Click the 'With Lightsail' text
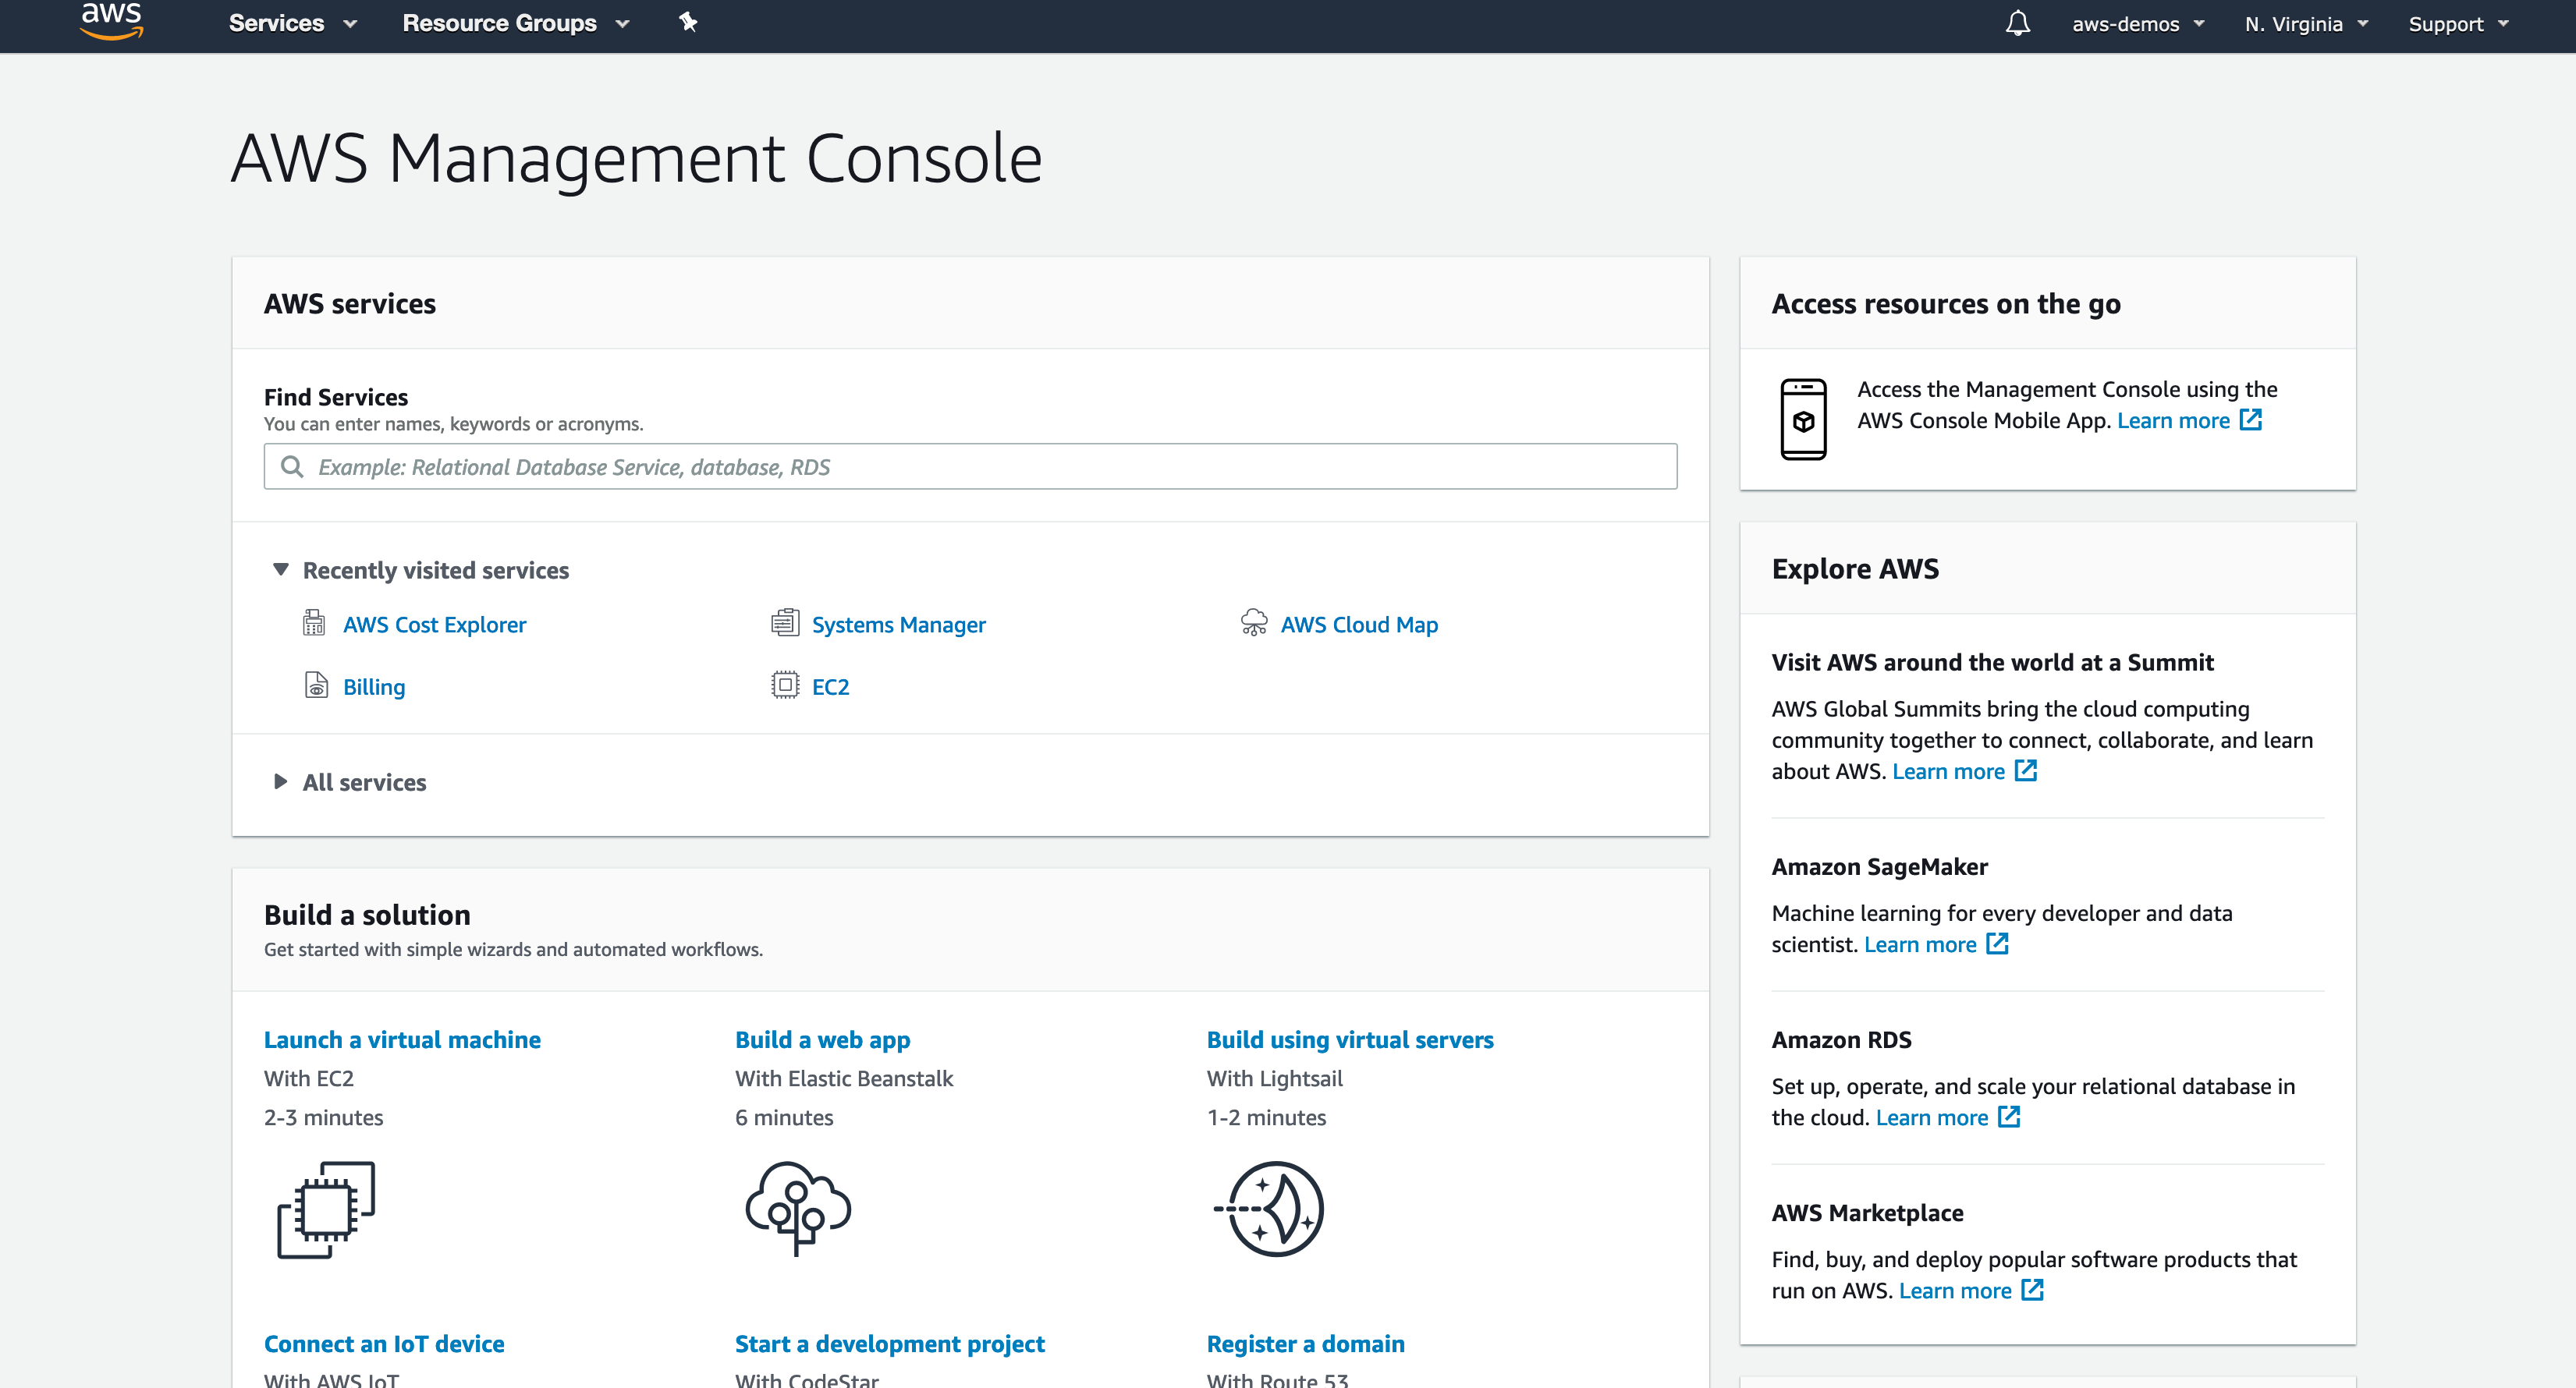Viewport: 2576px width, 1388px height. (x=1274, y=1078)
